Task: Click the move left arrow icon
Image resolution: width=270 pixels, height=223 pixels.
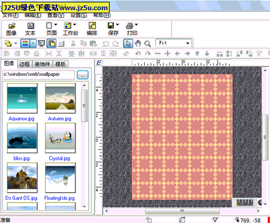Action: click(177, 53)
